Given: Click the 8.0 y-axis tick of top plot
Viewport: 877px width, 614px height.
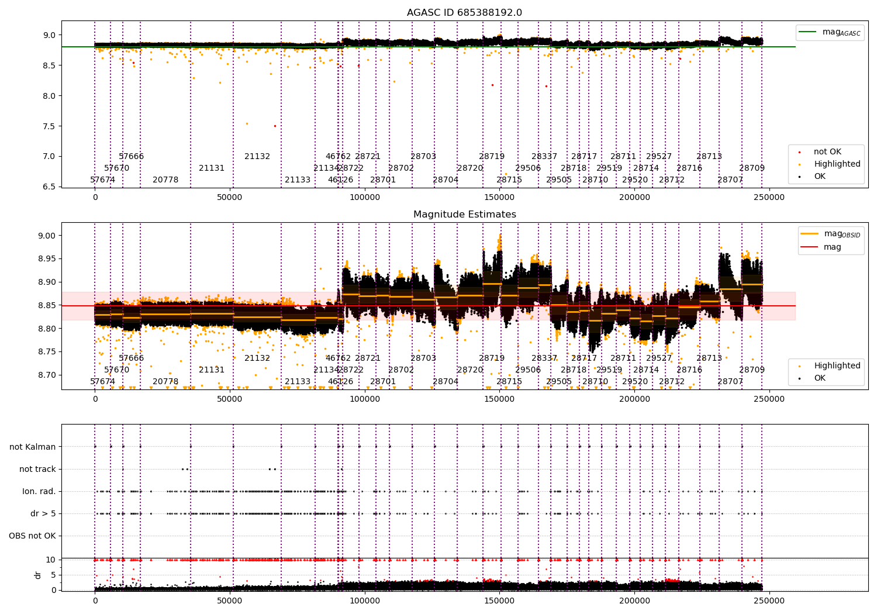Looking at the screenshot, I should (x=49, y=96).
